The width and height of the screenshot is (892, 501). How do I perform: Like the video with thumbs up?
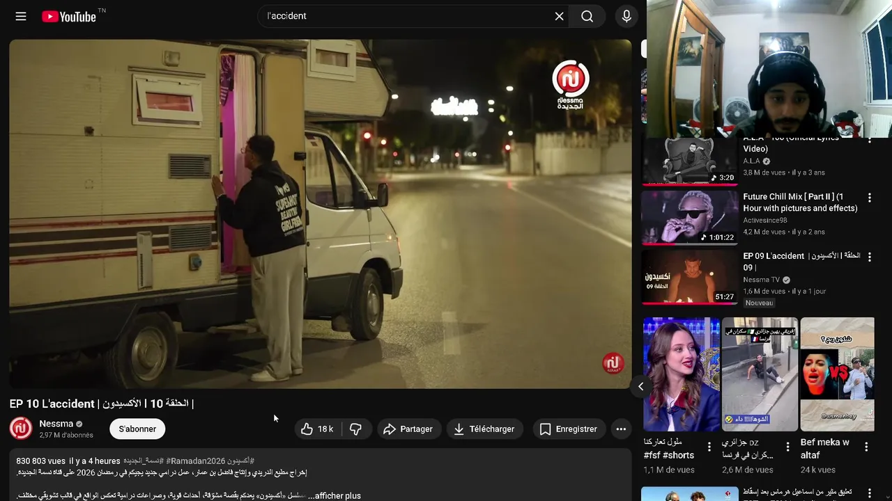click(317, 429)
